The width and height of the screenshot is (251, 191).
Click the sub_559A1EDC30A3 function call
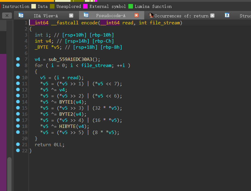(x=70, y=59)
